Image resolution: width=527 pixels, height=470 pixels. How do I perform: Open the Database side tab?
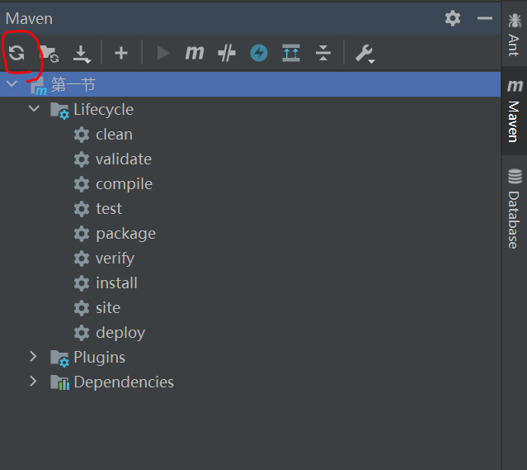515,208
